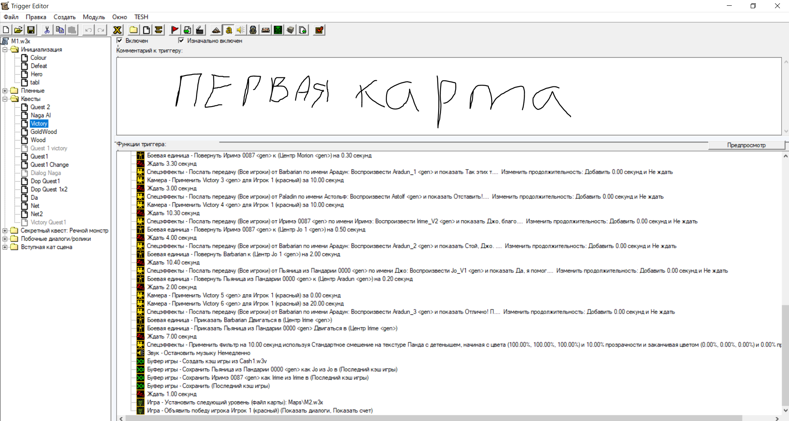Cut the selection with the scissors icon
The width and height of the screenshot is (789, 421).
pyautogui.click(x=47, y=30)
